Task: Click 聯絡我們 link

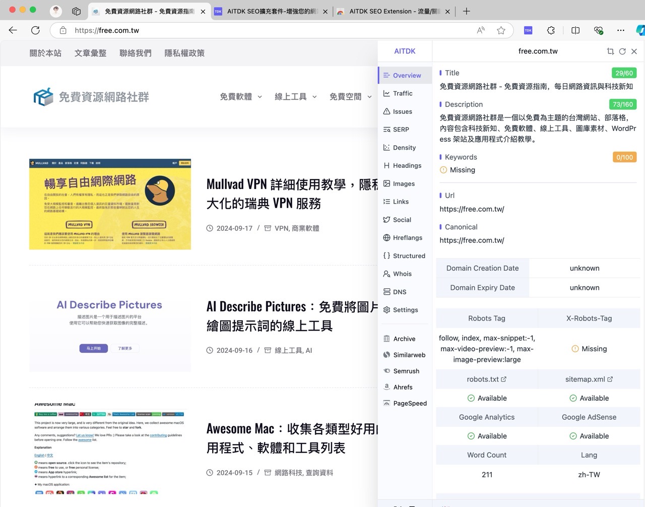Action: [x=136, y=53]
